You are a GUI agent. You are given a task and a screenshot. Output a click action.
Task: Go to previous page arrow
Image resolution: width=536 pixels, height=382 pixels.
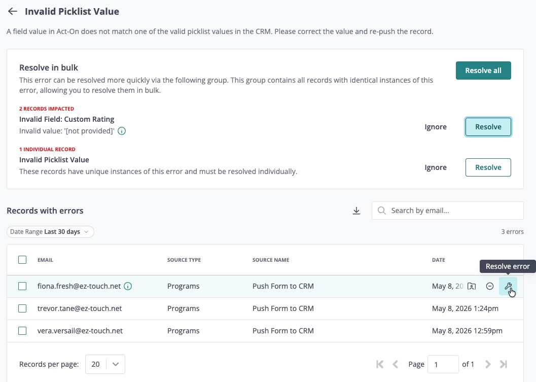point(395,364)
